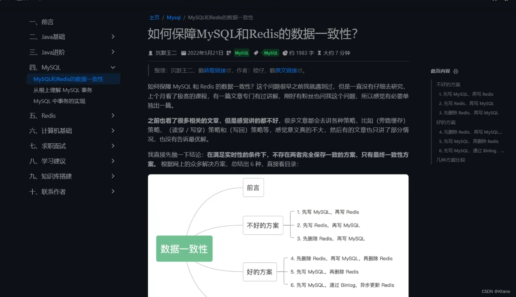Jump to 不好的方案 in page contents
Image resolution: width=516 pixels, height=297 pixels.
448,85
